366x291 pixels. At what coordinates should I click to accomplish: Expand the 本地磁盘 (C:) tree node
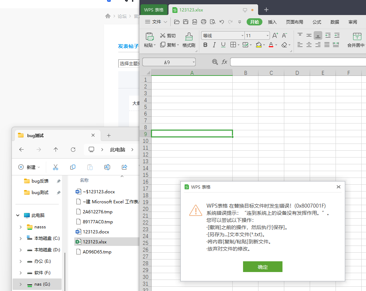tap(21, 238)
